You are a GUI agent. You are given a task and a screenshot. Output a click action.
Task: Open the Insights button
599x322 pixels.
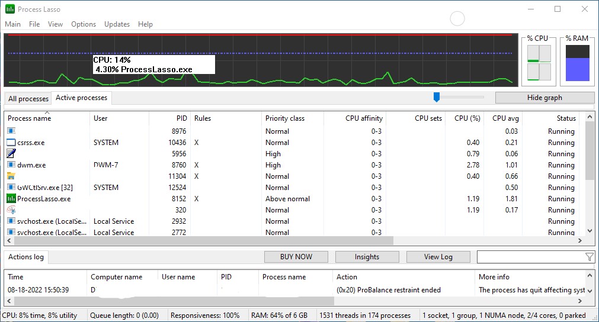(367, 257)
